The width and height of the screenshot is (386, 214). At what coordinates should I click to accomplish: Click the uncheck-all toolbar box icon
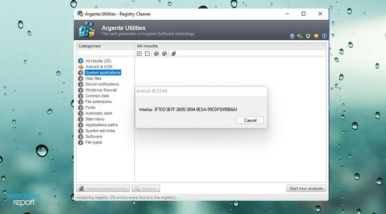click(147, 53)
